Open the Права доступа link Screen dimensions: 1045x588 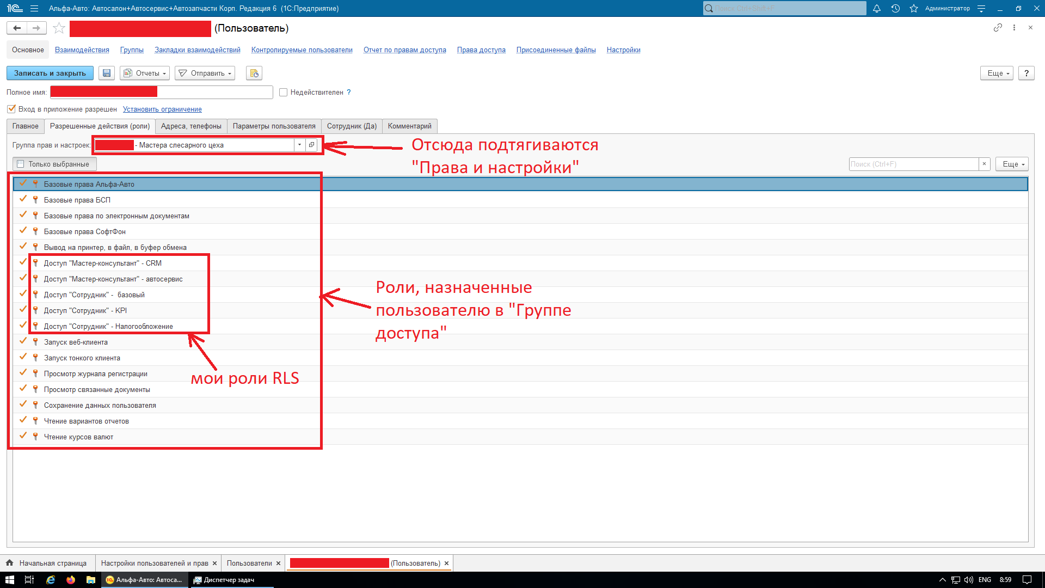[481, 50]
